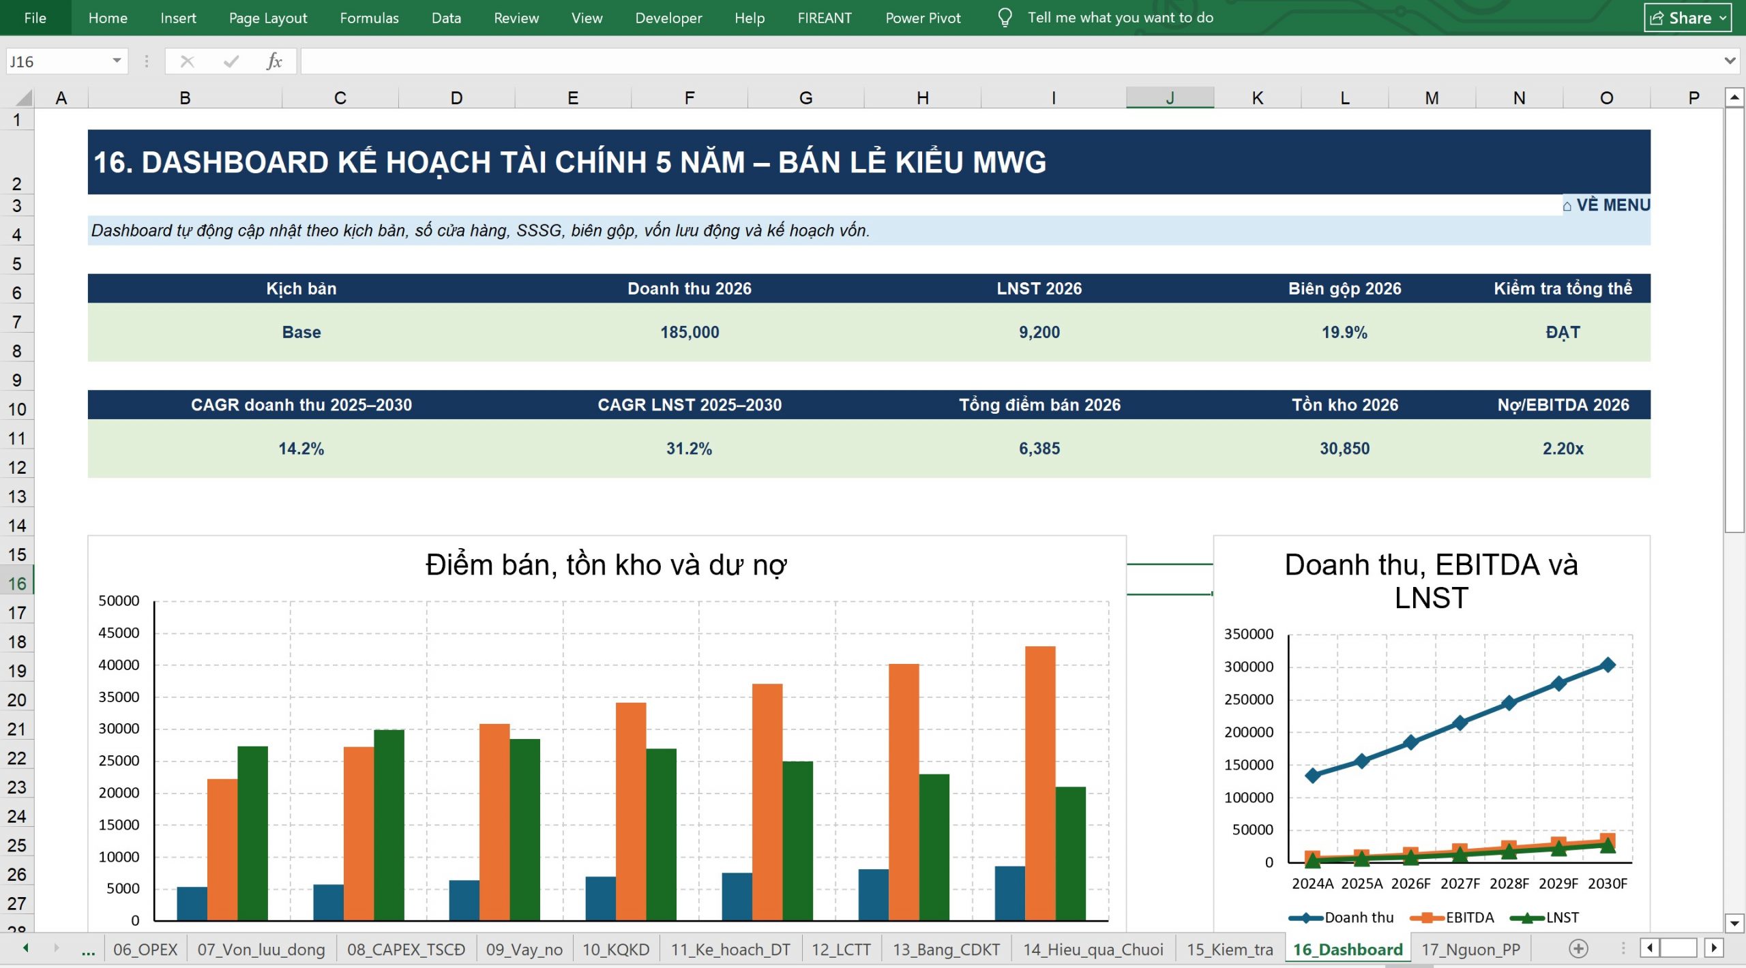Click the 185,000 Doanh thu 2026 value
The image size is (1746, 968).
[x=690, y=332]
